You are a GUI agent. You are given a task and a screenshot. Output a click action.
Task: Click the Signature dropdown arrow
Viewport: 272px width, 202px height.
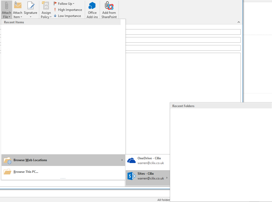point(30,17)
